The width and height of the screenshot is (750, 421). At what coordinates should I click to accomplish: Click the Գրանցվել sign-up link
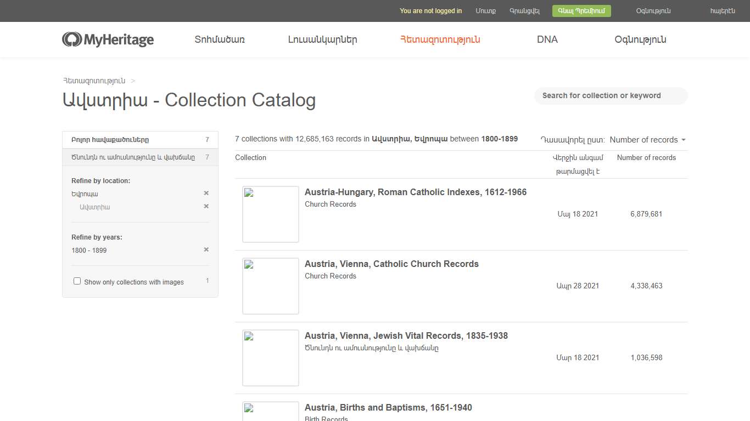524,10
